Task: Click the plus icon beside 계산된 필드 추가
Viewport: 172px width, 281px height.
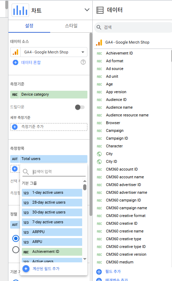Action: [26, 269]
